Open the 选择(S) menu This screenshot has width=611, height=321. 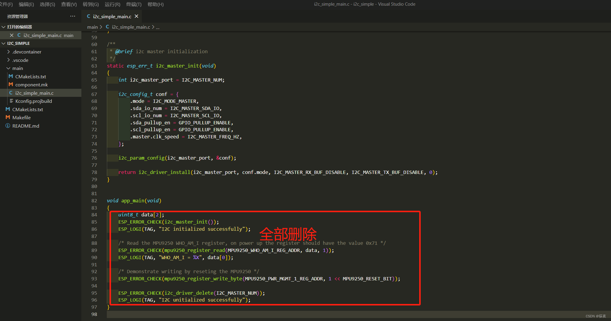[47, 4]
